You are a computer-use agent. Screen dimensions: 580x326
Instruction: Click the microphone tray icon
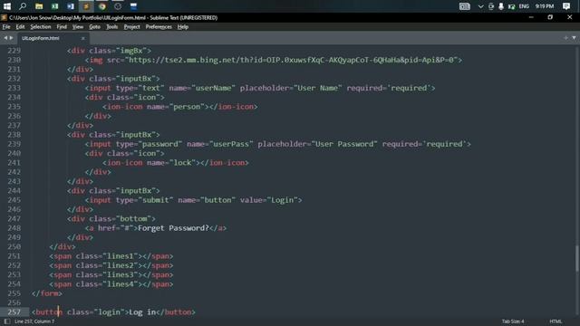pos(501,6)
